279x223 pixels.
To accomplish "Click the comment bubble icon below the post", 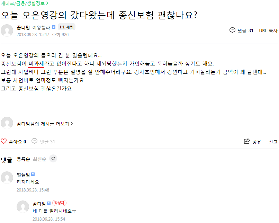I will [35, 141].
